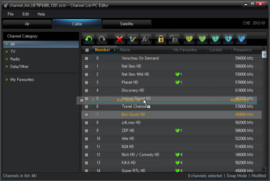Click Swap Mode in status bar
Viewport: 270px width, 181px height.
236,176
